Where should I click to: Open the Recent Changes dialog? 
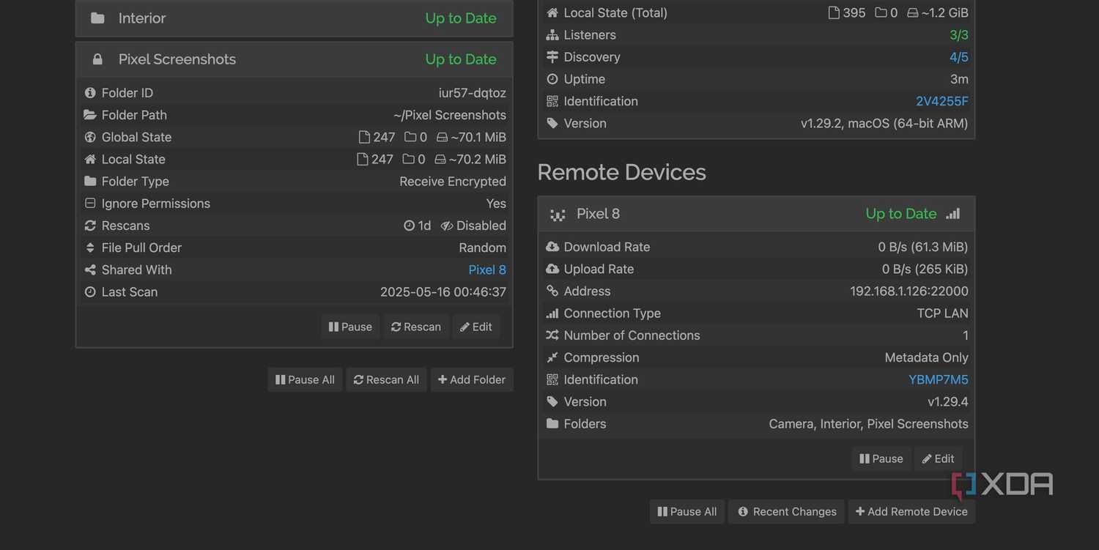787,511
